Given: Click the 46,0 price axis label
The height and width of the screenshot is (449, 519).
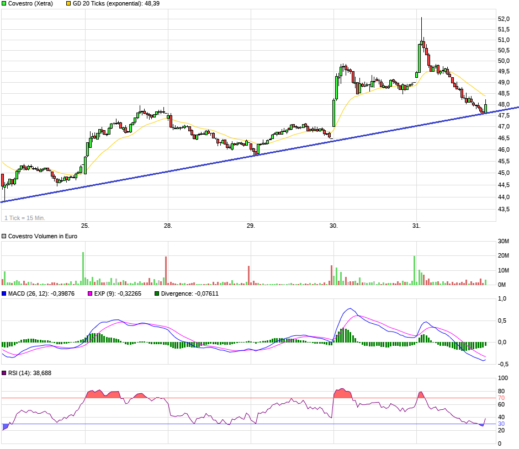Looking at the screenshot, I should pos(504,150).
